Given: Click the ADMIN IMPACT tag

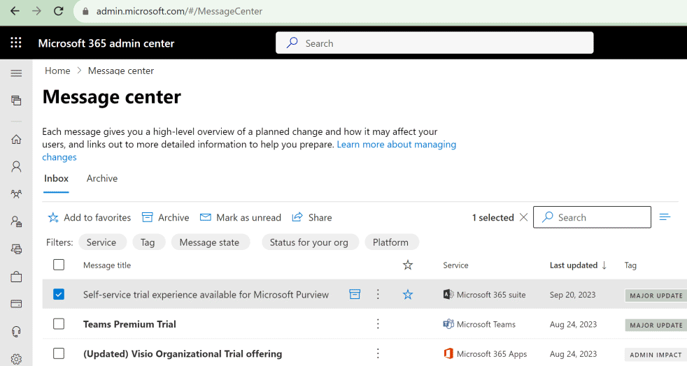Looking at the screenshot, I should click(x=656, y=355).
